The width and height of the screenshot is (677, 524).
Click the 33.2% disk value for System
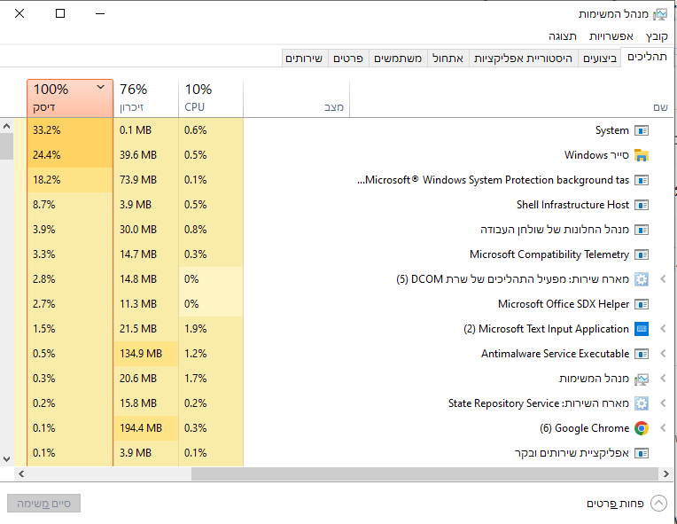pos(47,130)
